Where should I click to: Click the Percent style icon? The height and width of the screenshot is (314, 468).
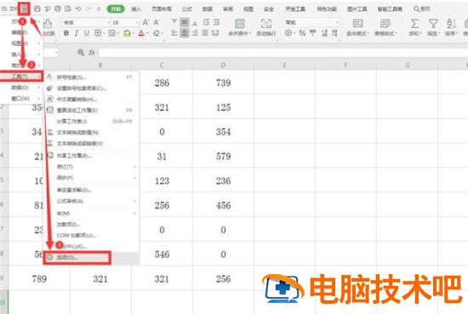(302, 33)
